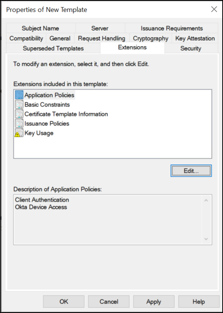
Task: Select the Application Policies extension icon
Action: (x=19, y=95)
